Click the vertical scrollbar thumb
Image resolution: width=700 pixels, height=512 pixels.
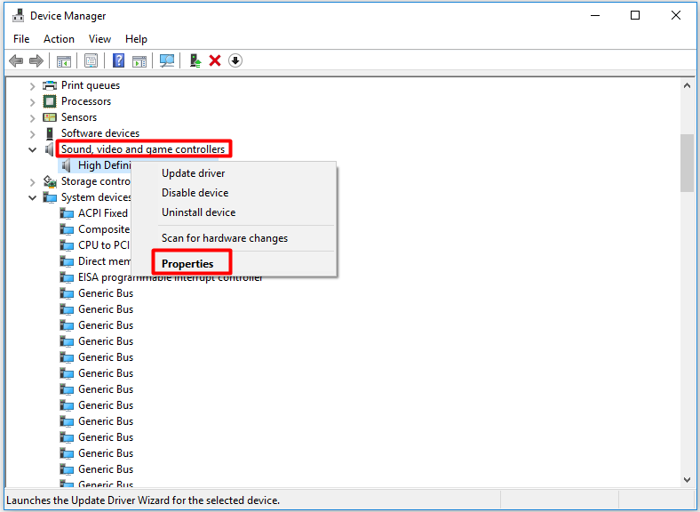click(687, 163)
